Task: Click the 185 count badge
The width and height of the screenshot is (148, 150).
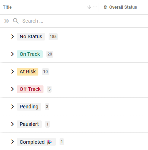Action: coord(53,36)
